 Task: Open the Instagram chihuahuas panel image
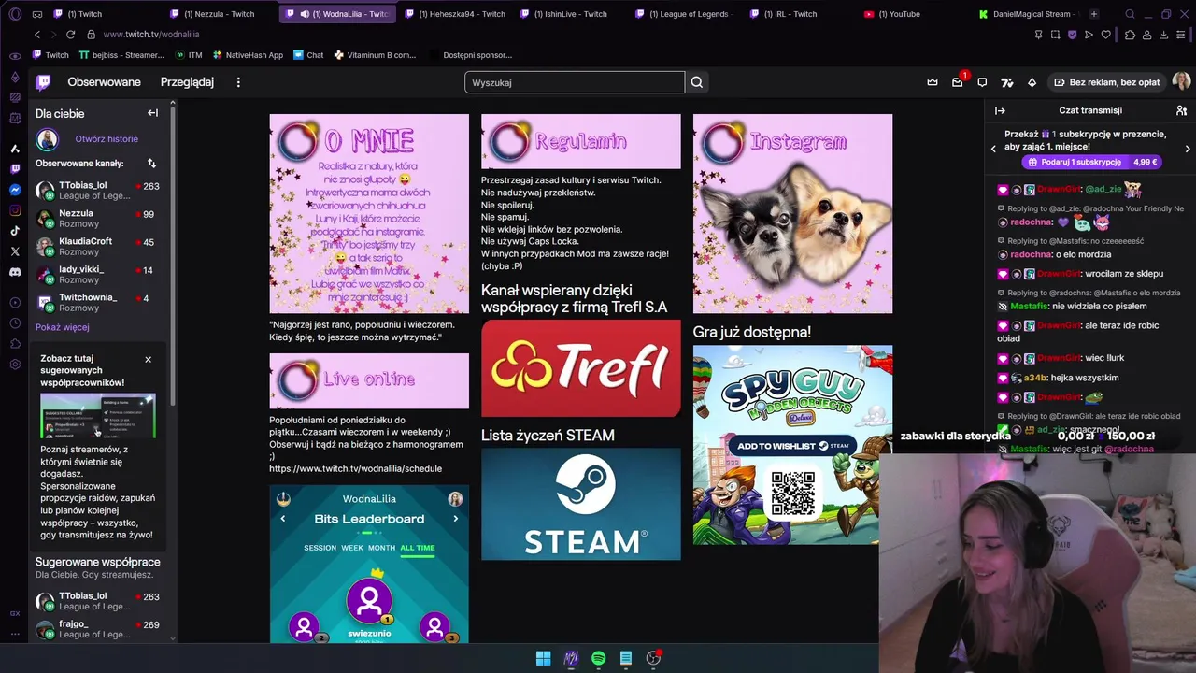792,214
